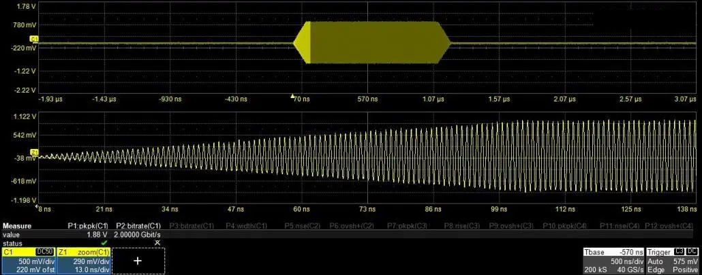Select the P9:ovsh+(C3) measurement slot
The height and width of the screenshot is (275, 702).
point(511,226)
